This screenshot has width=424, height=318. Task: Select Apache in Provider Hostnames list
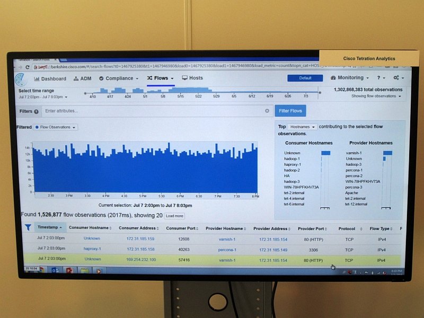pos(351,193)
